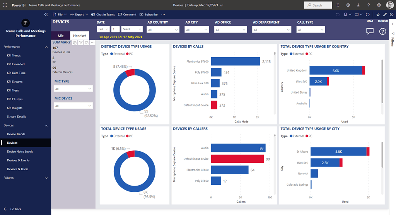Expand the Failures navigation section
Screen dimensions: 396x215
pyautogui.click(x=46, y=178)
